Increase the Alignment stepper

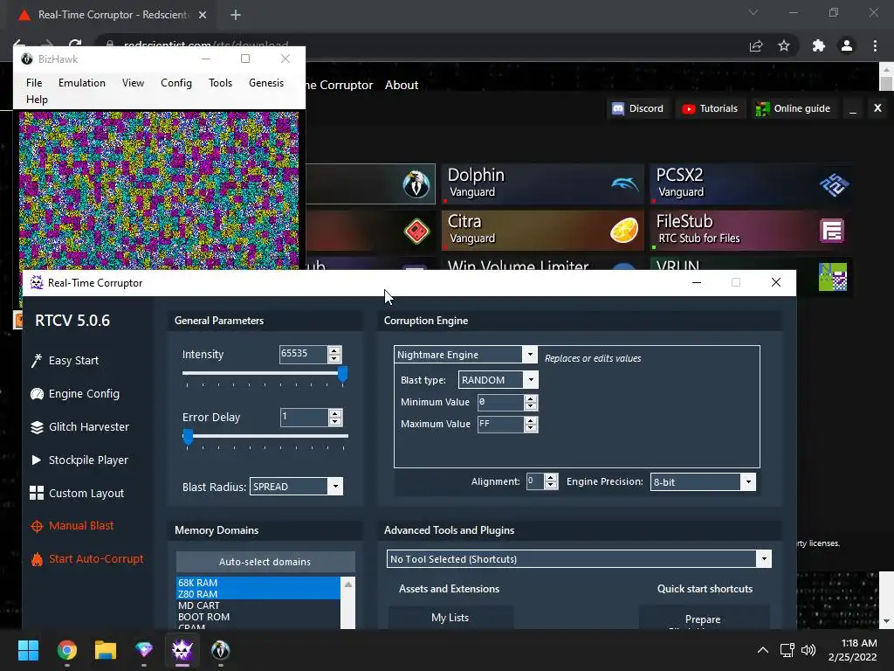point(551,478)
